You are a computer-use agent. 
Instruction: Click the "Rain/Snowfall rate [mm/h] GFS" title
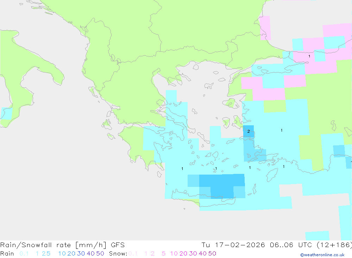click(62, 245)
